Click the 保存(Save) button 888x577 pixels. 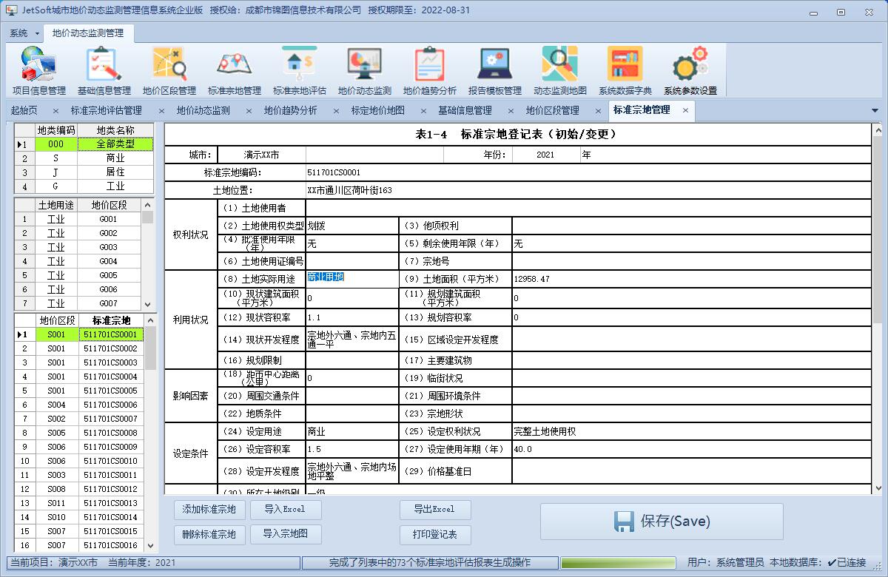(x=662, y=522)
